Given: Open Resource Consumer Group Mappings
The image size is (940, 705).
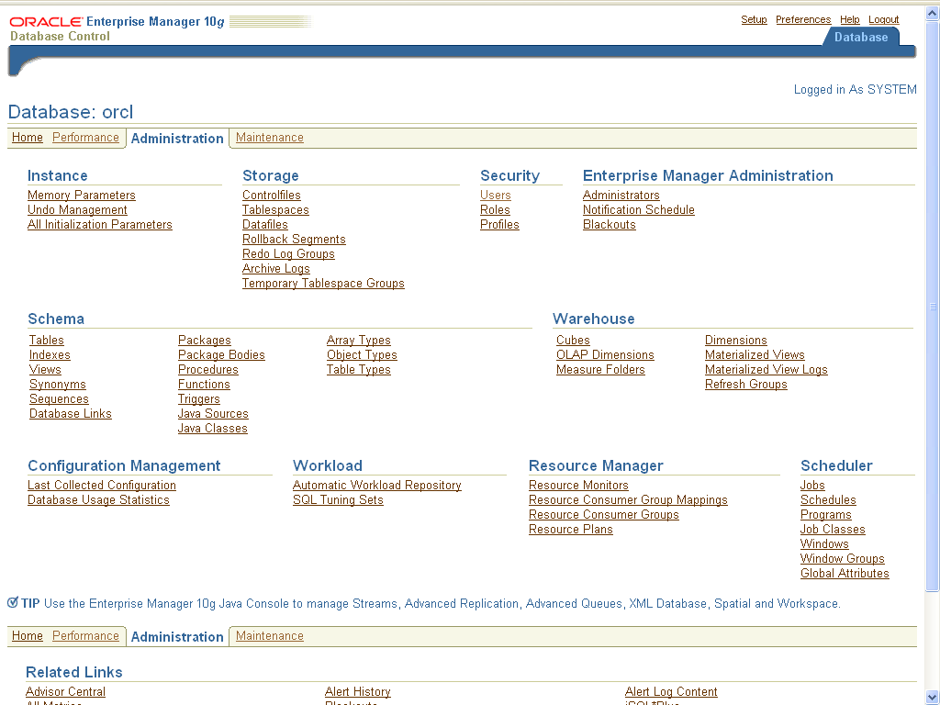Looking at the screenshot, I should pos(628,500).
